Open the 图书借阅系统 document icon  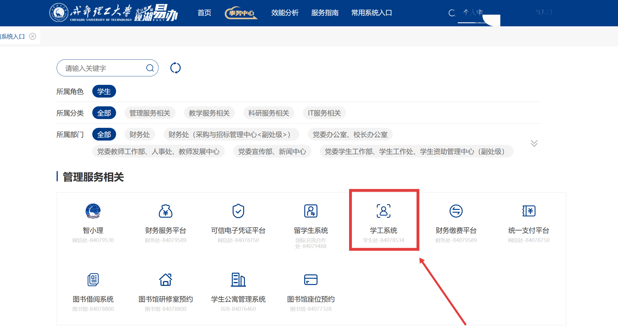pyautogui.click(x=93, y=280)
